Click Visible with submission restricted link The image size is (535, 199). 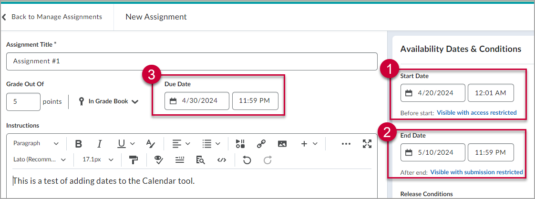(477, 172)
